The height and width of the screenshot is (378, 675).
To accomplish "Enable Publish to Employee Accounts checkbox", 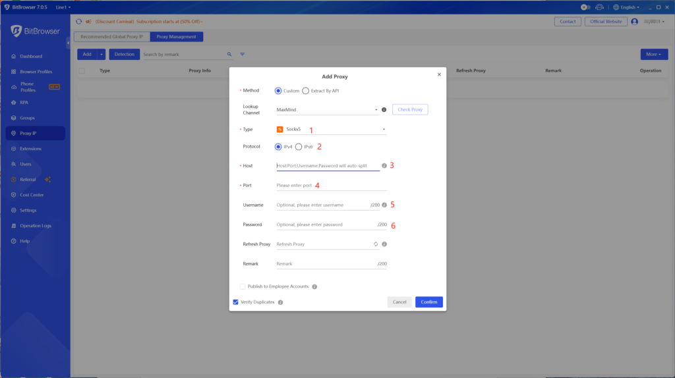I will click(x=243, y=286).
